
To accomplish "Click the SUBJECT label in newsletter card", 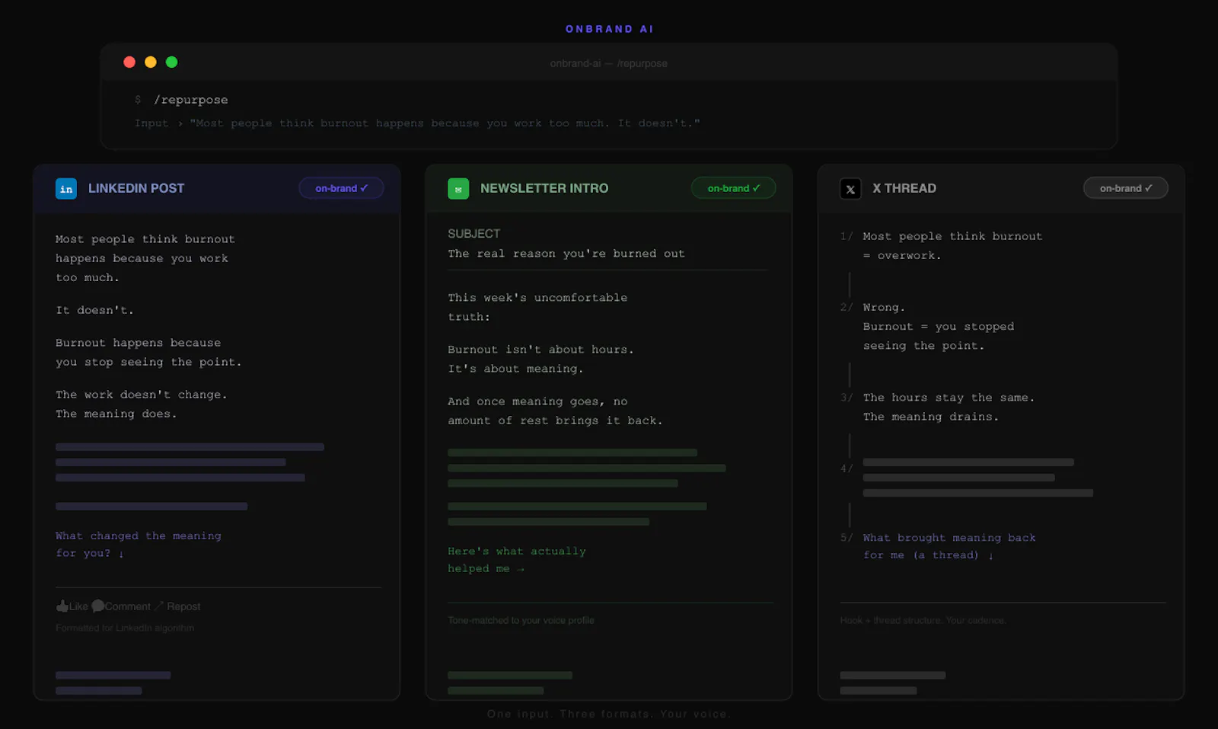I will point(473,234).
